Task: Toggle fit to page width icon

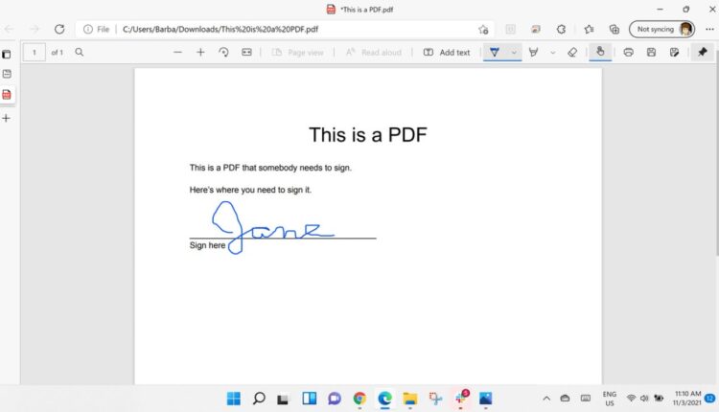Action: coord(246,53)
